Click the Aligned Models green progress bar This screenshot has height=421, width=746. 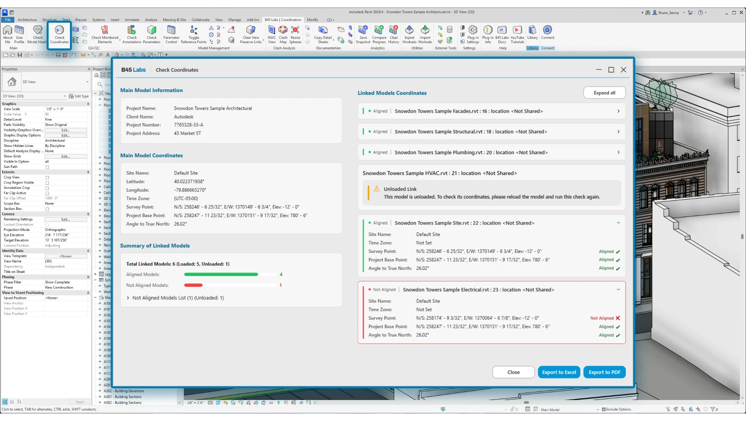[221, 274]
